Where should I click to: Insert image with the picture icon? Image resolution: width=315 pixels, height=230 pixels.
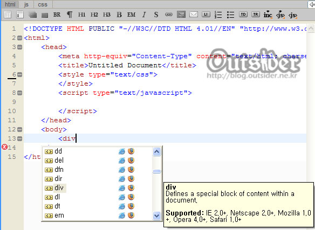(x=181, y=15)
